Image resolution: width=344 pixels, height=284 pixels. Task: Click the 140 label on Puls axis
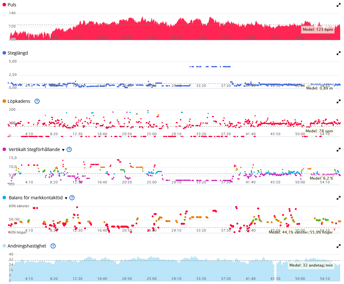[x=12, y=13]
